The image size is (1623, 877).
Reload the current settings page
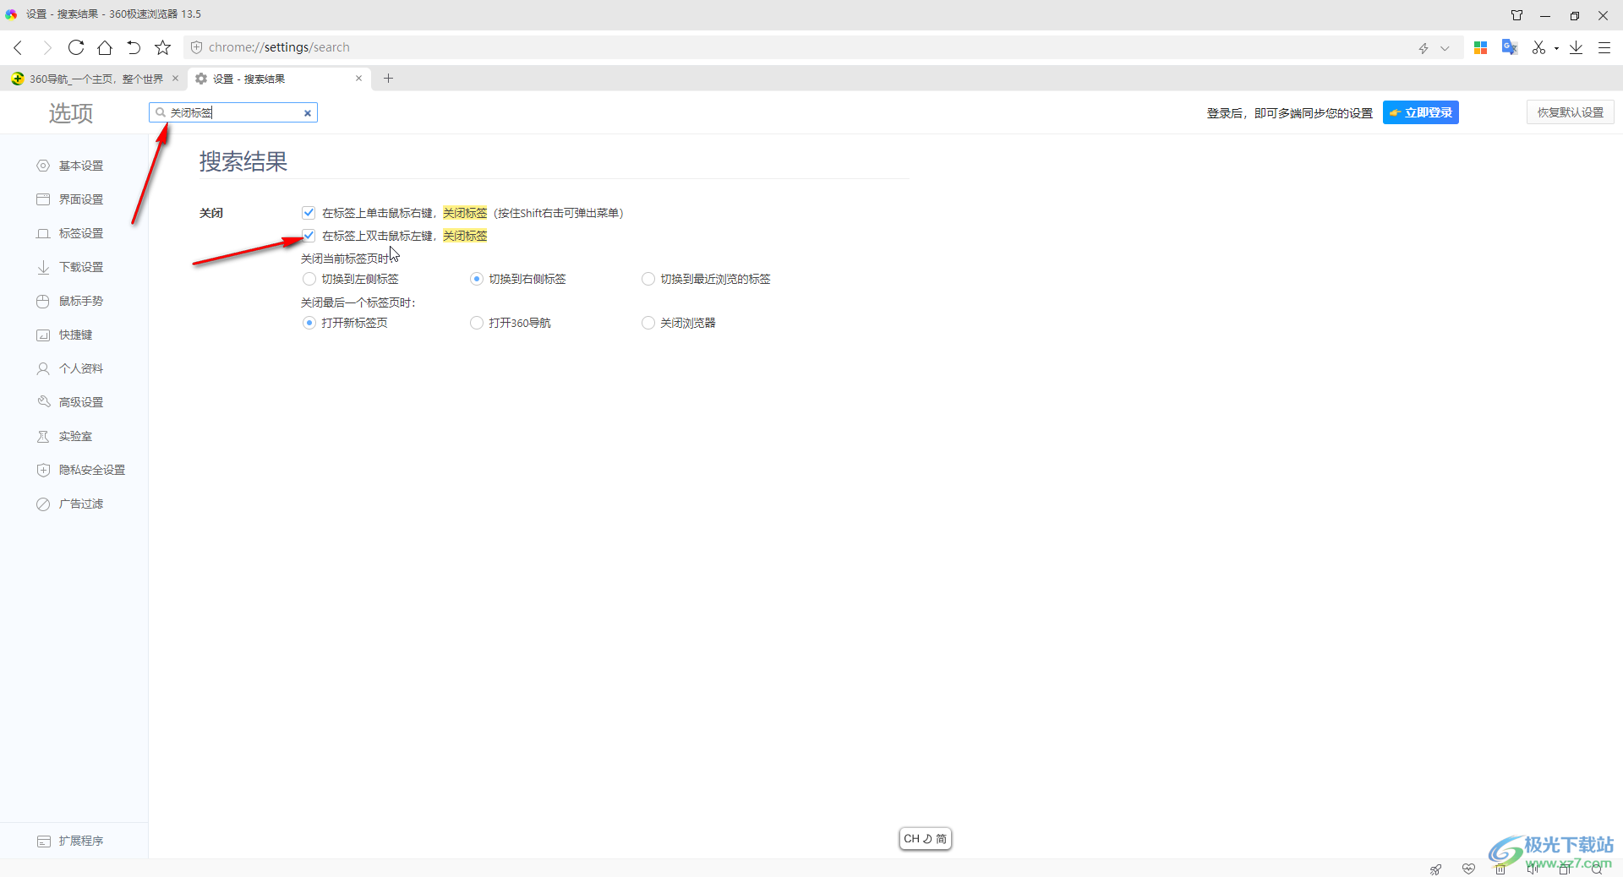[76, 47]
